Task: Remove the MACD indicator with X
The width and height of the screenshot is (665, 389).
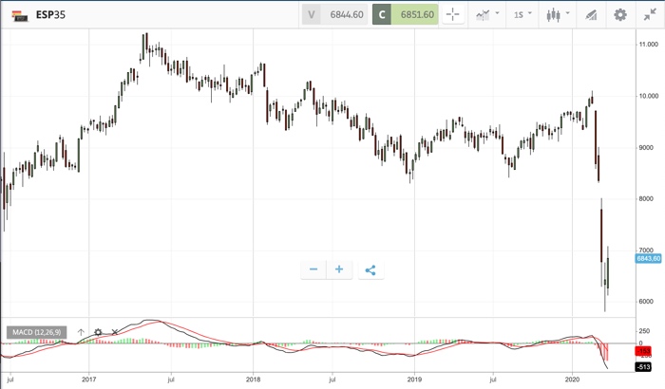Action: pos(115,332)
